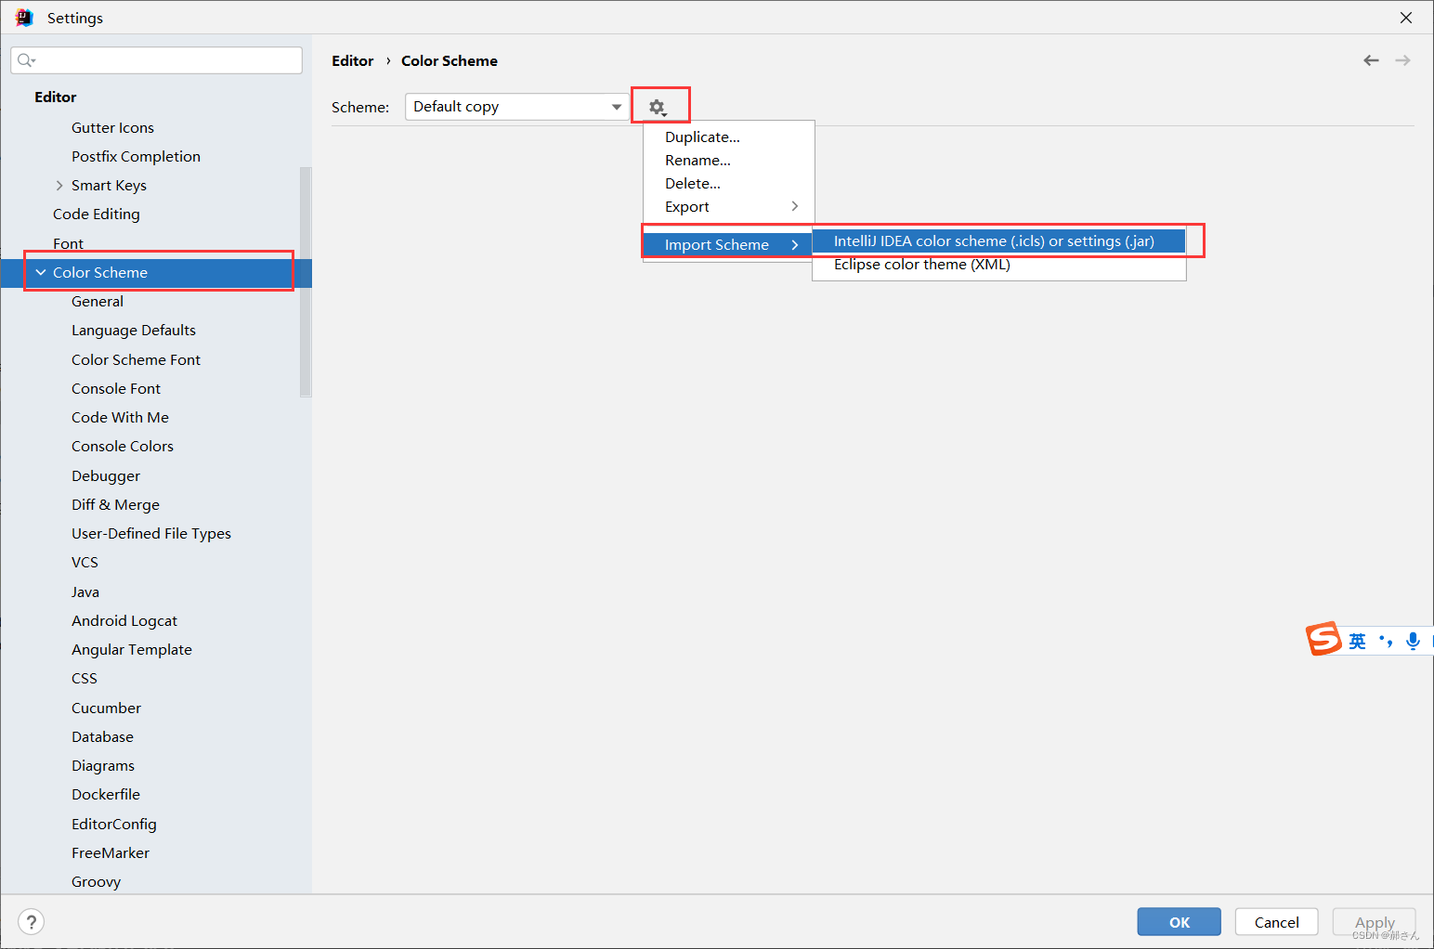Open Console Colors settings
This screenshot has height=949, width=1434.
tap(123, 446)
